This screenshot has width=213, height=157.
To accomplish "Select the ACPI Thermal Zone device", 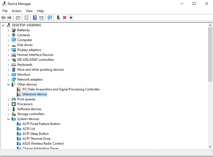I will click(36, 139).
